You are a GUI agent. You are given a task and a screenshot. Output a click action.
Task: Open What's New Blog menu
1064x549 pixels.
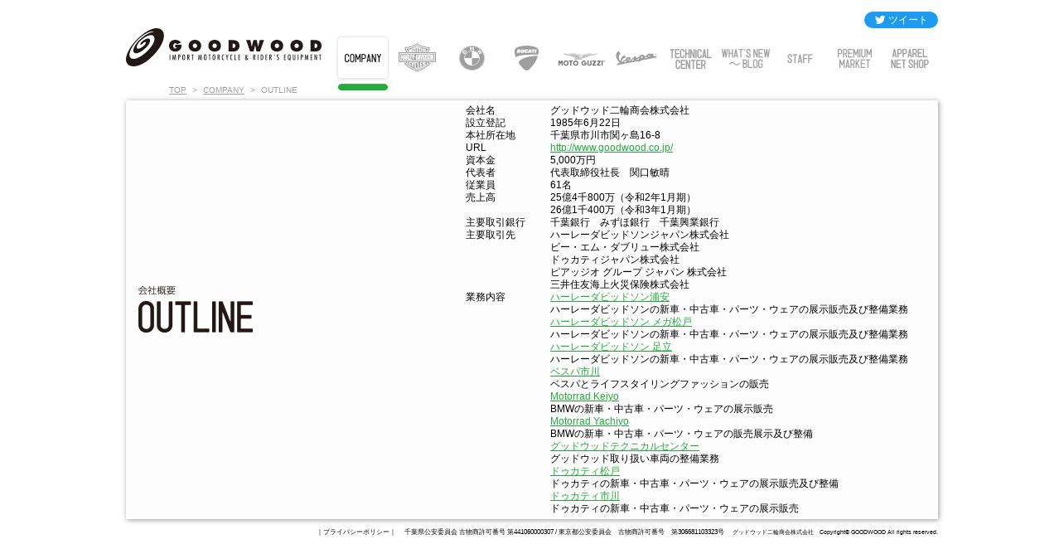coord(746,59)
